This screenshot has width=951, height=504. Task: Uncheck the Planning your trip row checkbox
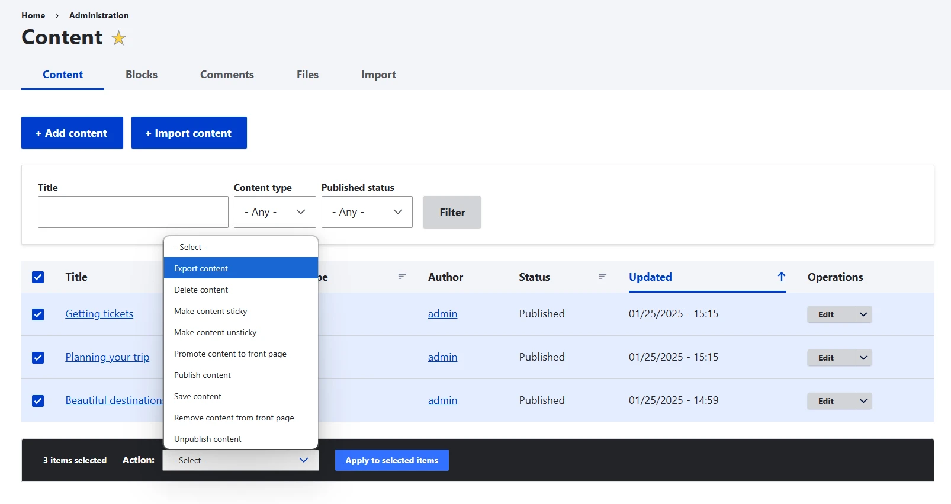pos(38,358)
